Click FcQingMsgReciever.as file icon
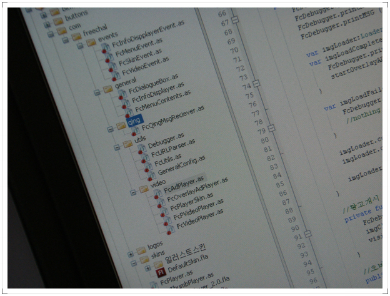The image size is (390, 296). [x=135, y=131]
